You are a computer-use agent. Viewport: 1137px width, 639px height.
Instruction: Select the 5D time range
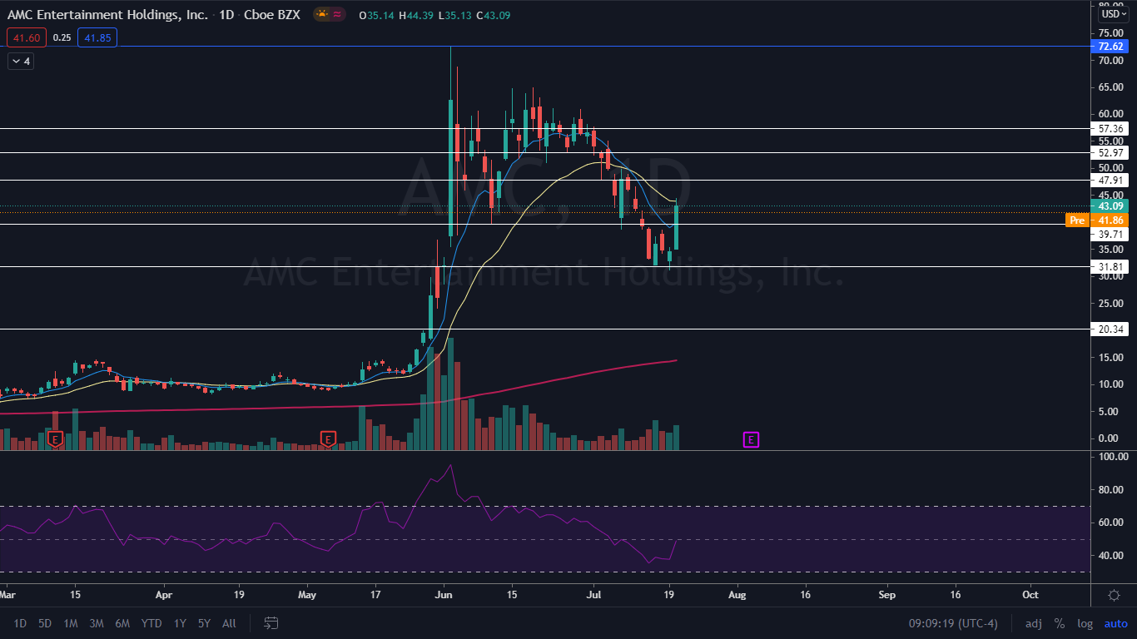[45, 623]
